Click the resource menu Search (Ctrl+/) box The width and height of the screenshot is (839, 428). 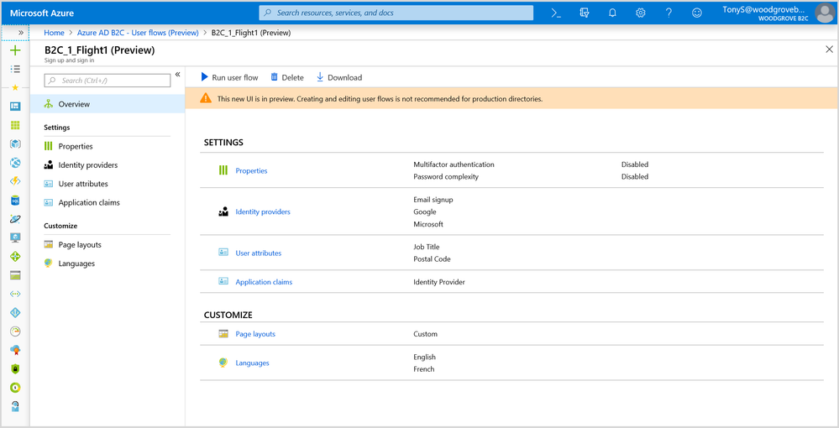pos(107,81)
